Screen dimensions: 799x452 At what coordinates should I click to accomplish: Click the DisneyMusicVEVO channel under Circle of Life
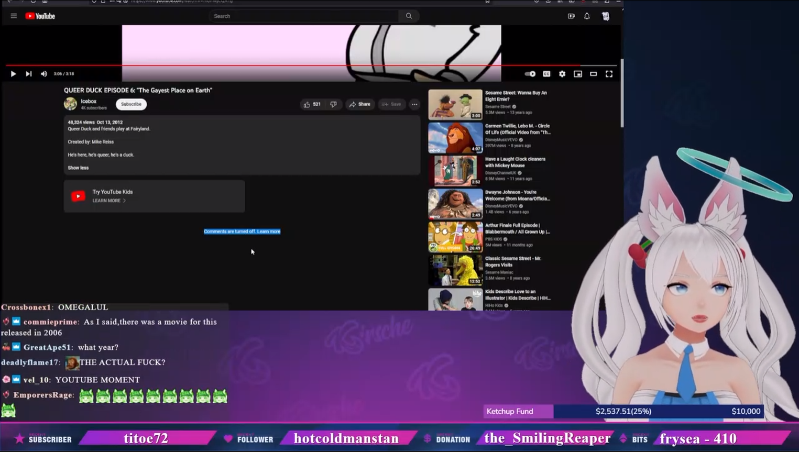[x=501, y=140]
